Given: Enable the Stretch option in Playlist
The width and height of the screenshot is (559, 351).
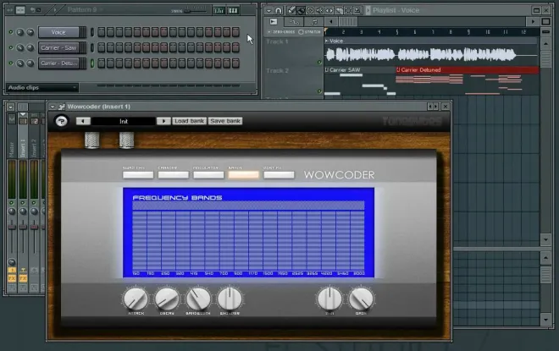Looking at the screenshot, I should pos(309,32).
